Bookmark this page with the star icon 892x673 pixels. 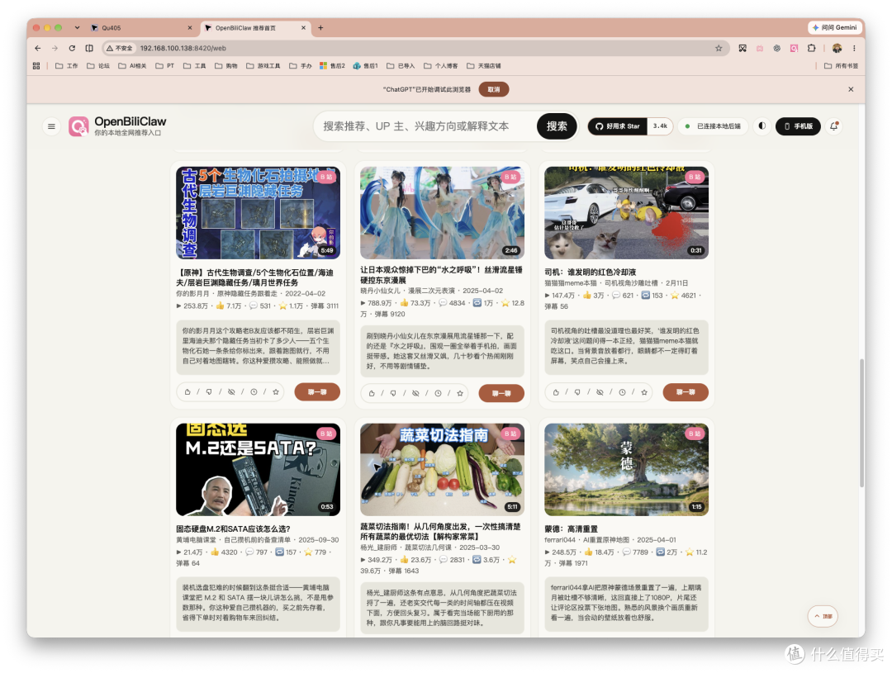click(719, 49)
